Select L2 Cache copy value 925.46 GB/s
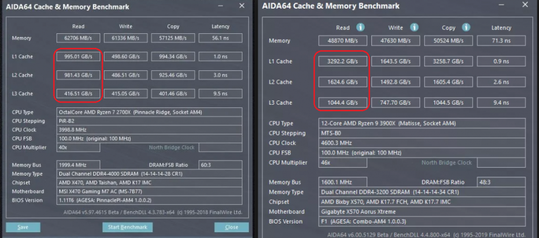The image size is (539, 238). 173,75
